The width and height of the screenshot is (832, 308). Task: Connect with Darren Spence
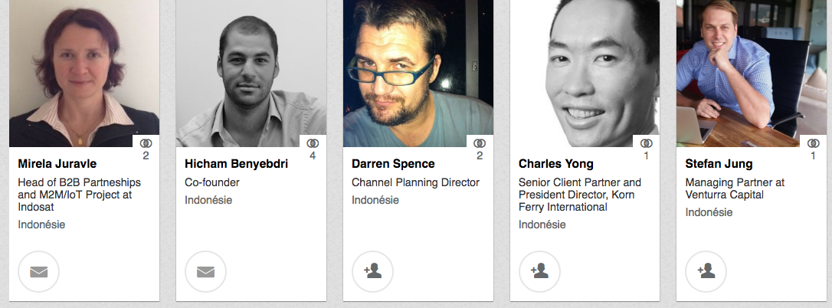tap(372, 271)
